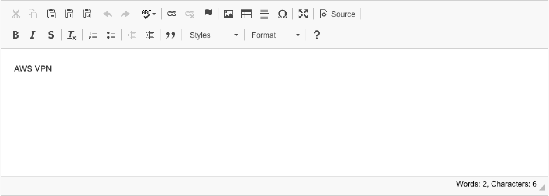549x196 pixels.
Task: Insert a table
Action: [246, 14]
